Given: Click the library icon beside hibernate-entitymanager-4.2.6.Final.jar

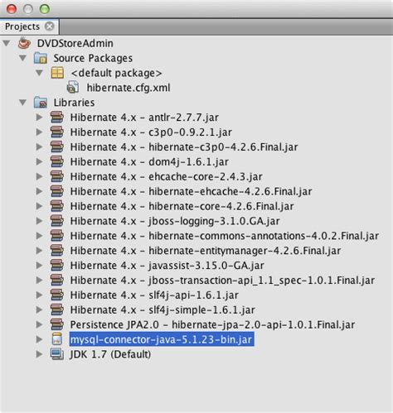Looking at the screenshot, I should click(57, 251).
